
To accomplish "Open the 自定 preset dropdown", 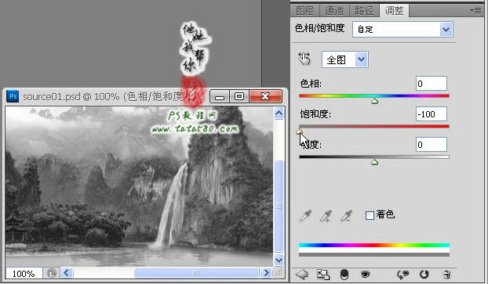I will pos(402,30).
